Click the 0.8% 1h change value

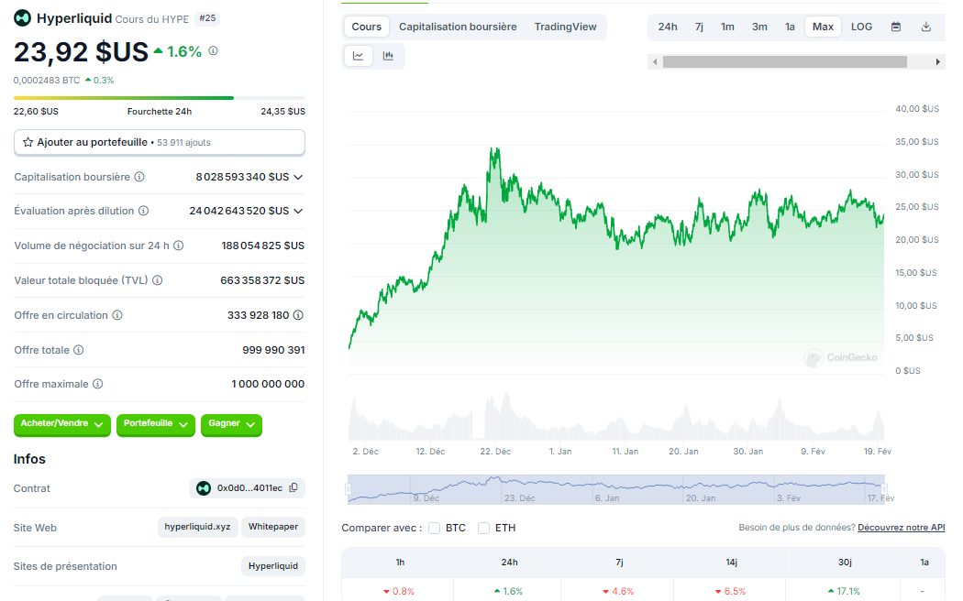(x=399, y=591)
